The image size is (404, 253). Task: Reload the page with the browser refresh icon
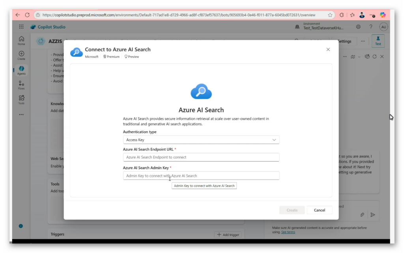click(x=27, y=15)
